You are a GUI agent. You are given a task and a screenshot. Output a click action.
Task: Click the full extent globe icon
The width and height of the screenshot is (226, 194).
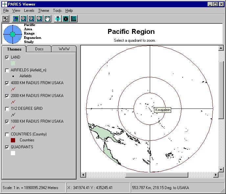[x=16, y=19]
